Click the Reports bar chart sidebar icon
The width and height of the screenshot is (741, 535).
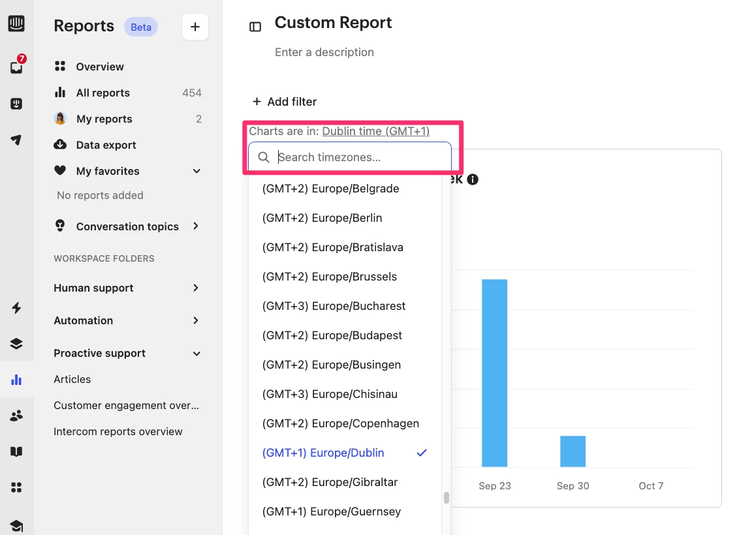pos(16,380)
